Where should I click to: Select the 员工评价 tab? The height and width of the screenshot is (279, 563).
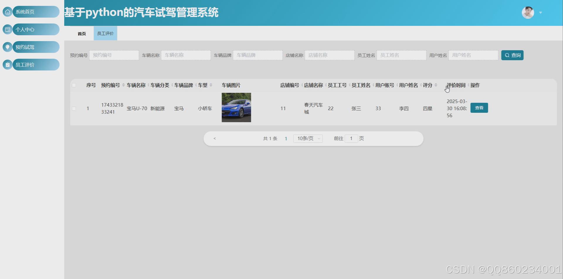pyautogui.click(x=105, y=33)
